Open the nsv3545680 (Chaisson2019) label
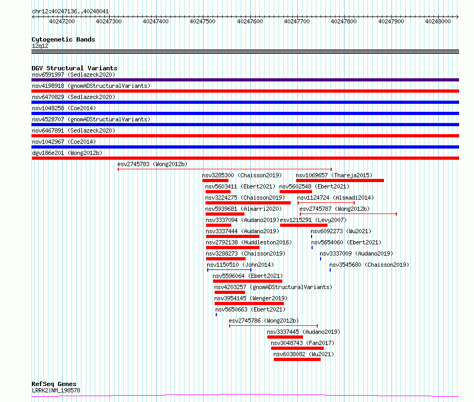This screenshot has height=402, width=474. tap(369, 265)
